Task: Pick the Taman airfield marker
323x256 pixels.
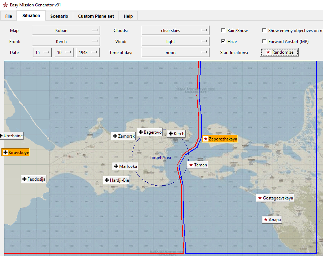Action: tap(197, 165)
